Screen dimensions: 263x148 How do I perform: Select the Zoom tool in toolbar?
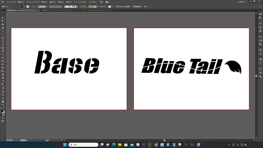click(3, 104)
